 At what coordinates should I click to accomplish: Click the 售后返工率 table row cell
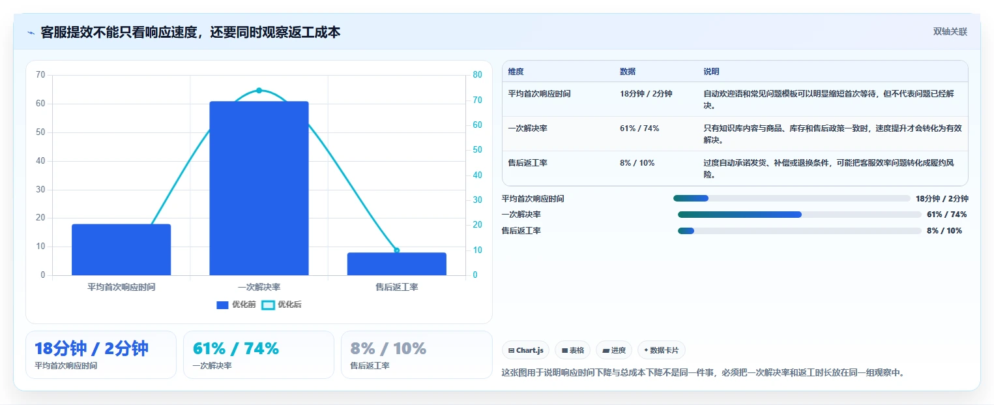point(528,163)
